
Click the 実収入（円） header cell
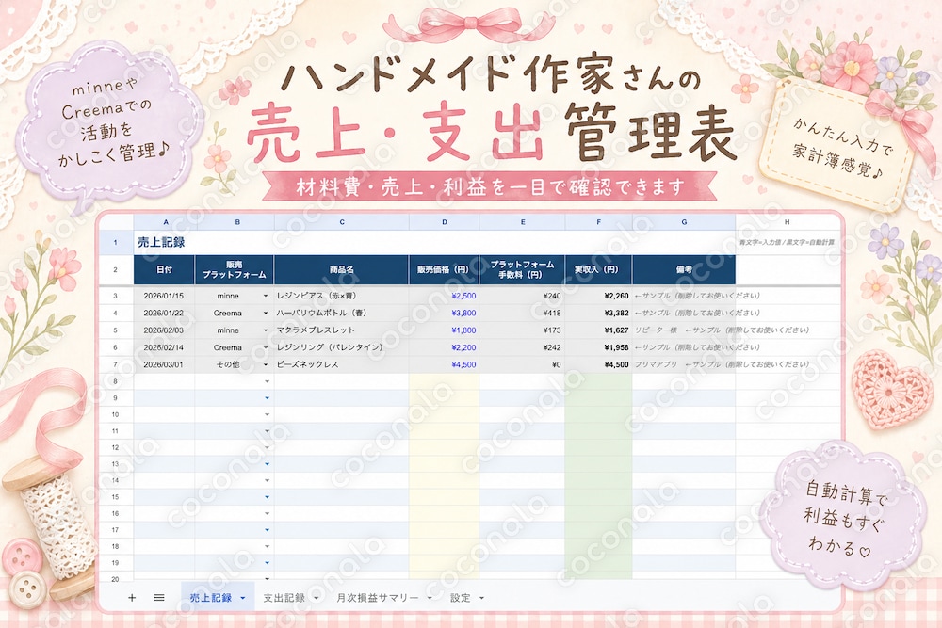point(598,269)
